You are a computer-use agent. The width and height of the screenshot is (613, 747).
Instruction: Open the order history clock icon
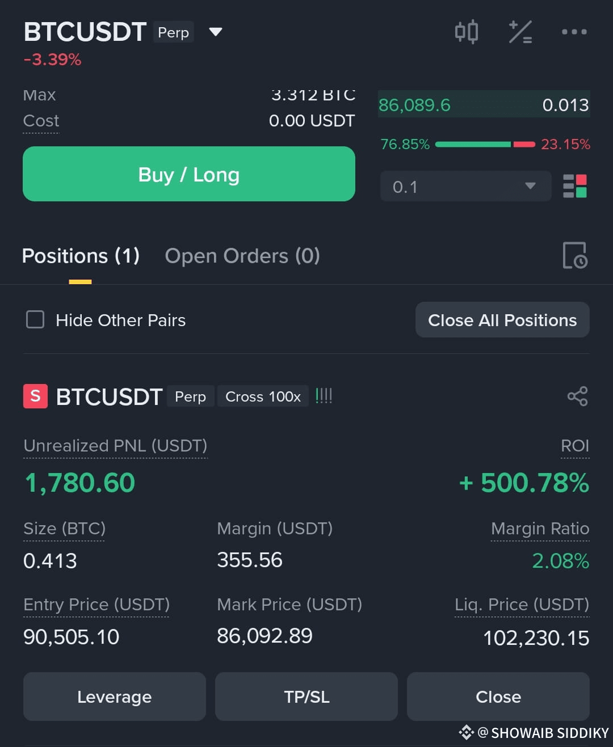[574, 255]
